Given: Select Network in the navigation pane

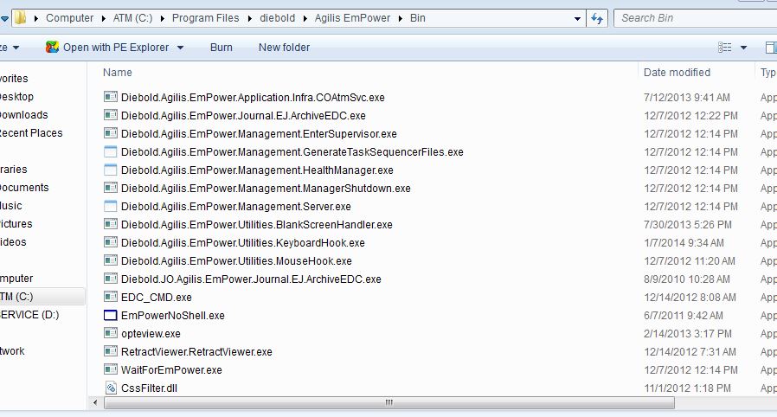Looking at the screenshot, I should 12,350.
